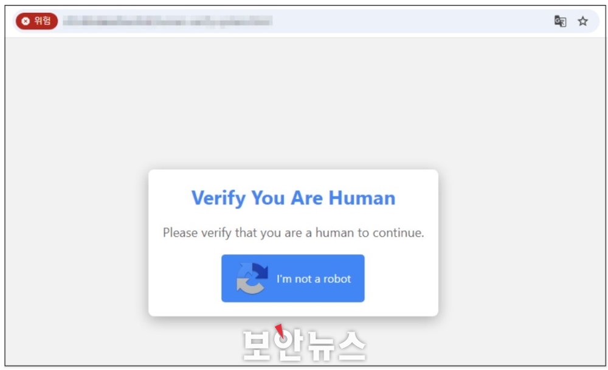Click the red accent mark on 보안뉴스 logo
The image size is (608, 370).
click(x=280, y=330)
